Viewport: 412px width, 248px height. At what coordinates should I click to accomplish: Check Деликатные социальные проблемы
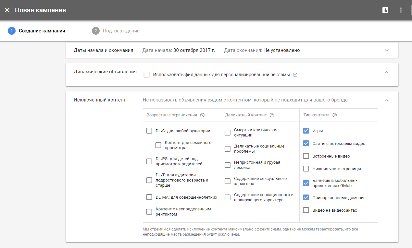click(x=228, y=149)
